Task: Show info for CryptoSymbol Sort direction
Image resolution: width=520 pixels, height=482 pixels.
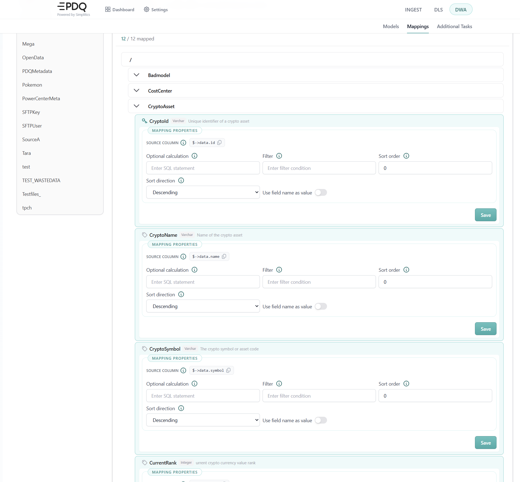Action: click(181, 408)
